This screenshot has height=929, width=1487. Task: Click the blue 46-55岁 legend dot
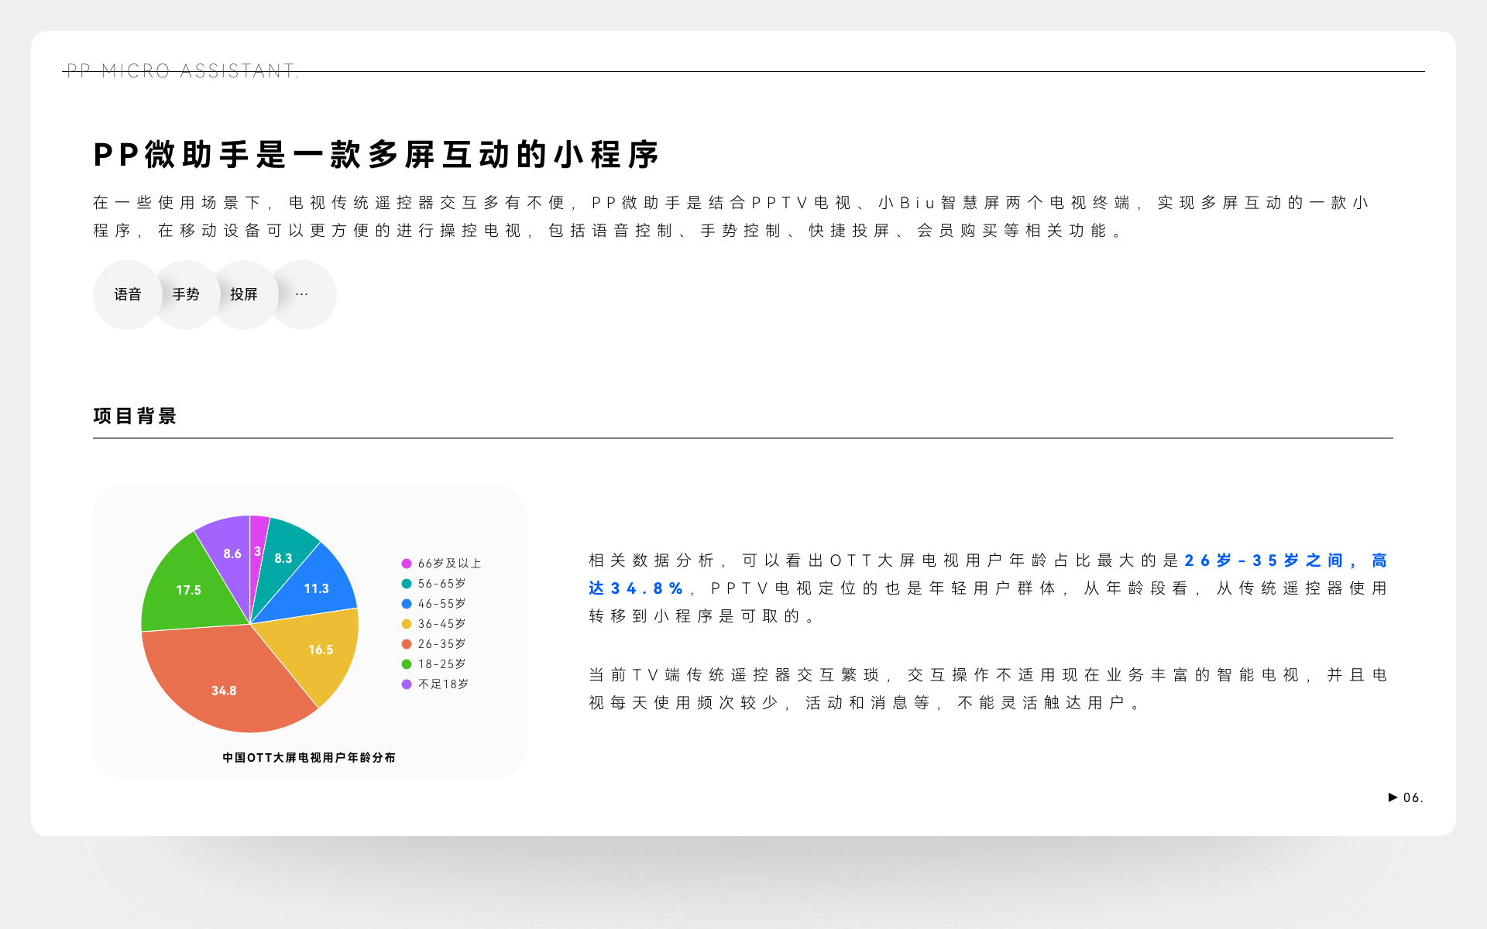pos(406,603)
